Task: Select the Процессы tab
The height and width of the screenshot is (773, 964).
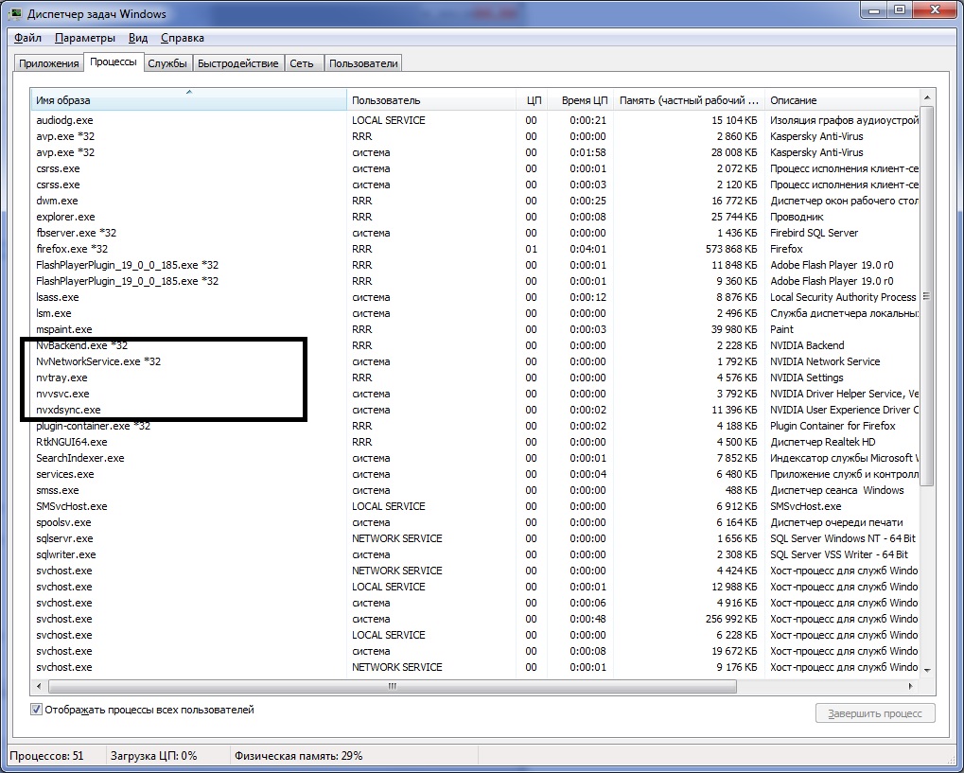Action: (114, 62)
